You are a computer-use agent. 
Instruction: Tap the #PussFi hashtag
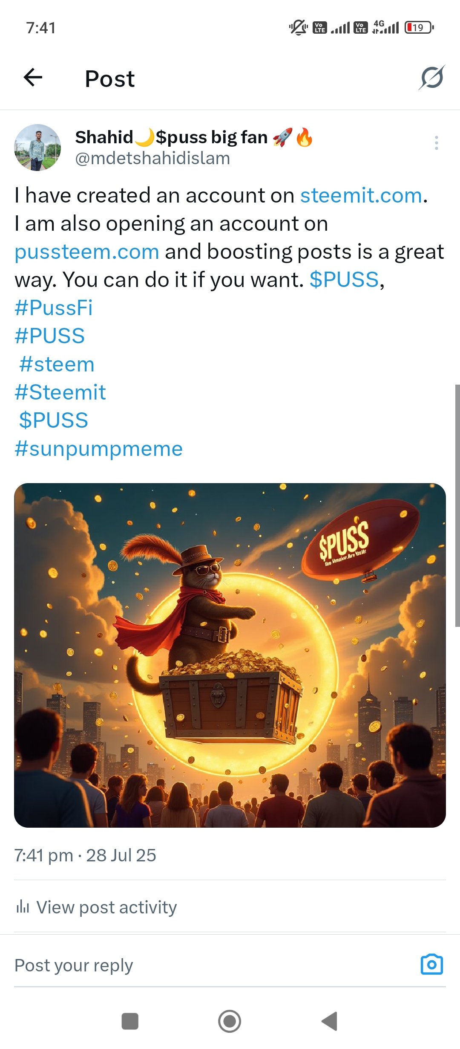54,308
